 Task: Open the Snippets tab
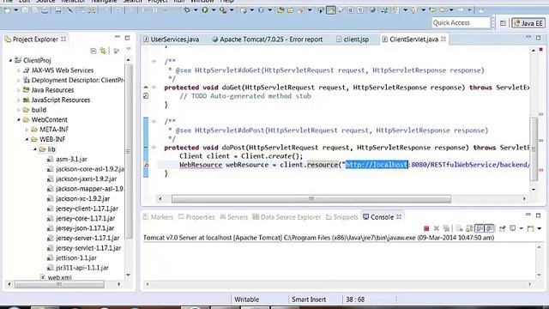pos(341,217)
